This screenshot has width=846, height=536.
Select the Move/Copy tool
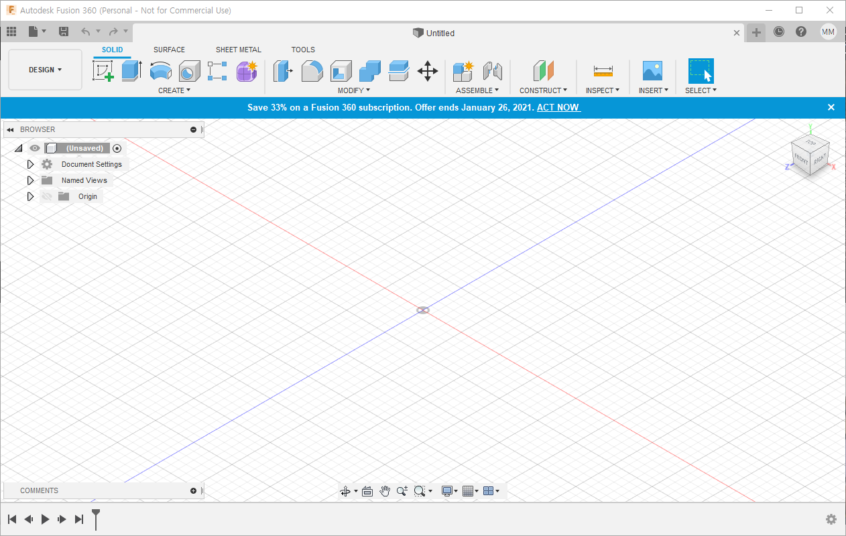point(428,70)
